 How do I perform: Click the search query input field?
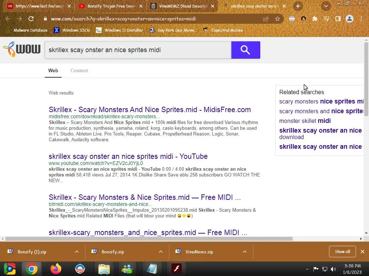pyautogui.click(x=138, y=50)
